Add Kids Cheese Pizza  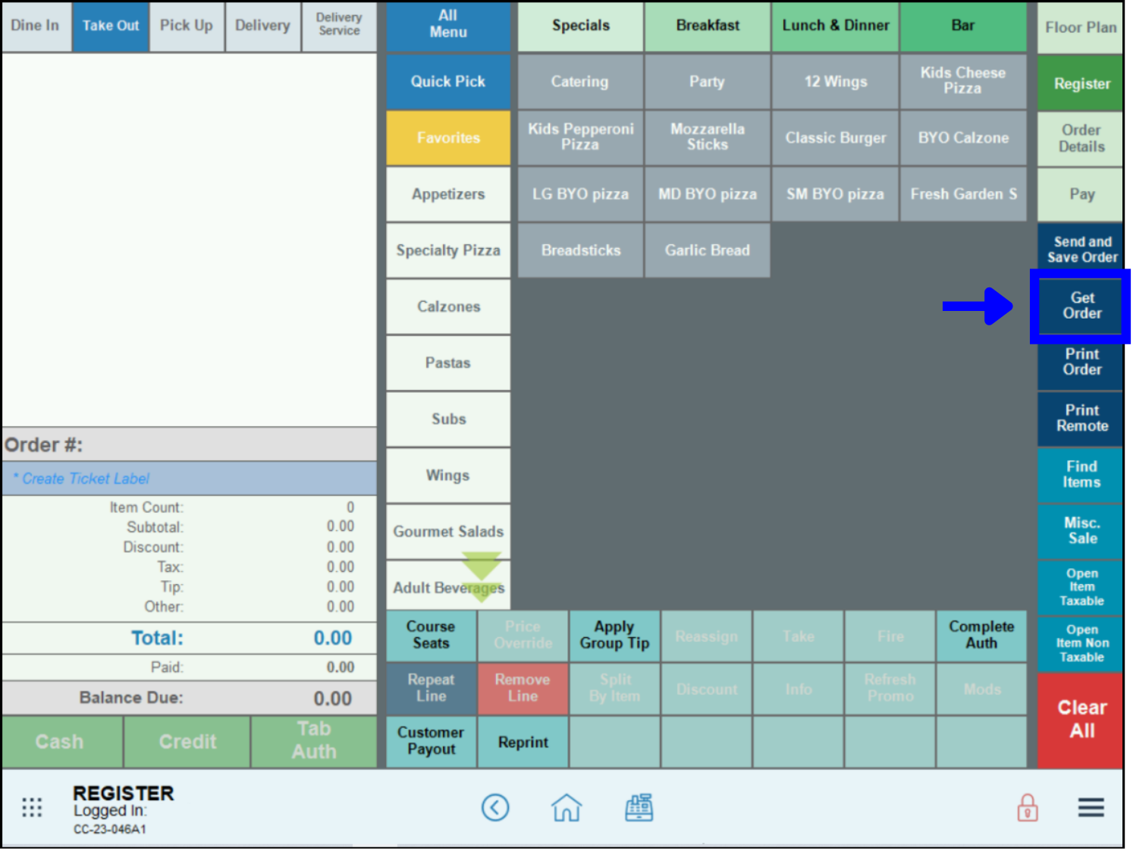(x=963, y=81)
